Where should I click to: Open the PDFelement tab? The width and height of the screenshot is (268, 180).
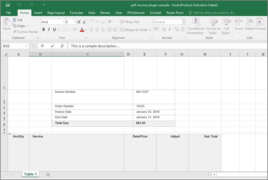coord(136,13)
